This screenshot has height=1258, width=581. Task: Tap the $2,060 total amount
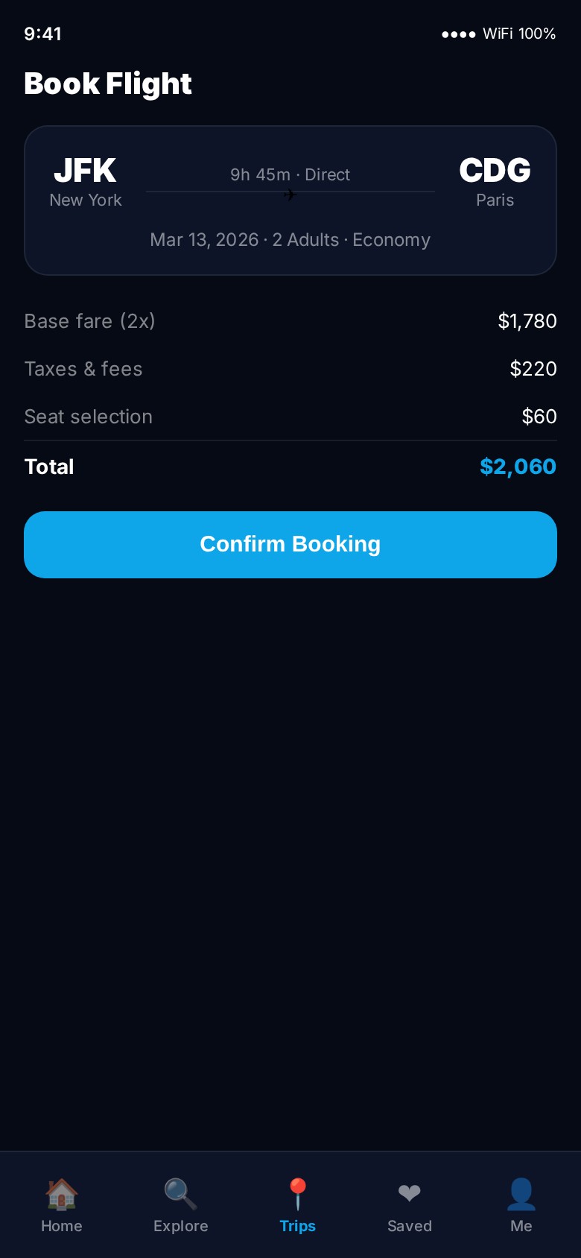pos(518,467)
